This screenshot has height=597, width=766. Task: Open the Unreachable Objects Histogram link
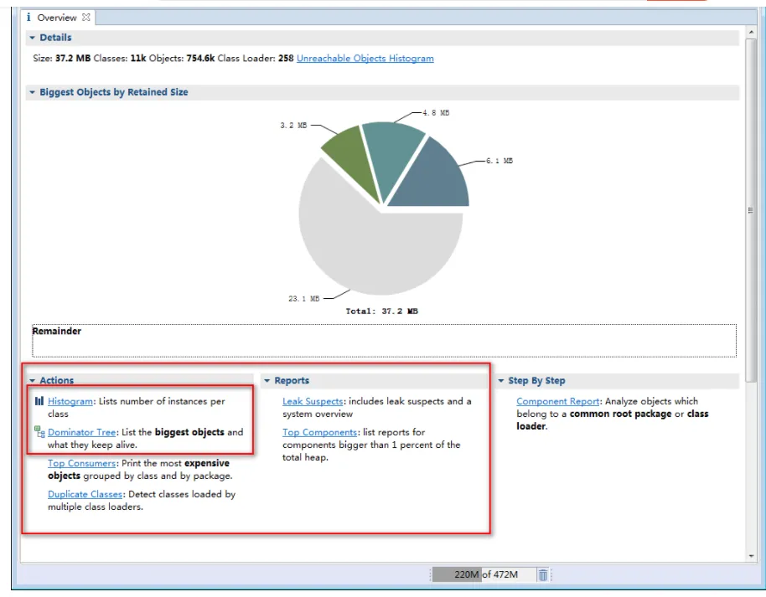point(365,58)
